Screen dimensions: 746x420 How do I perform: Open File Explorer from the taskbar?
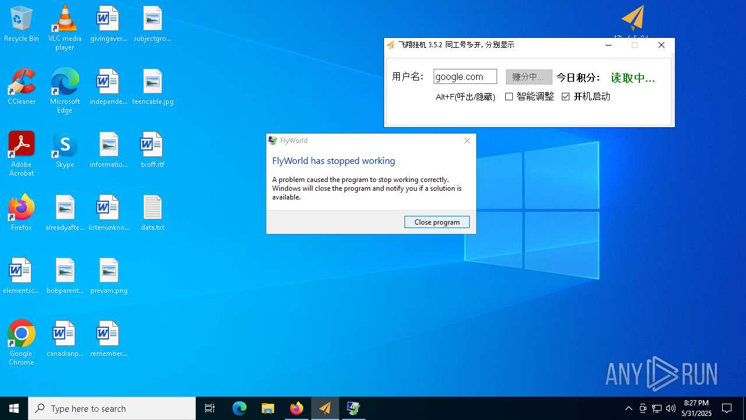pyautogui.click(x=268, y=408)
